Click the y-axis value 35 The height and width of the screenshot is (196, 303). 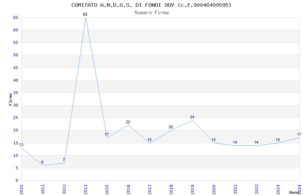point(16,93)
